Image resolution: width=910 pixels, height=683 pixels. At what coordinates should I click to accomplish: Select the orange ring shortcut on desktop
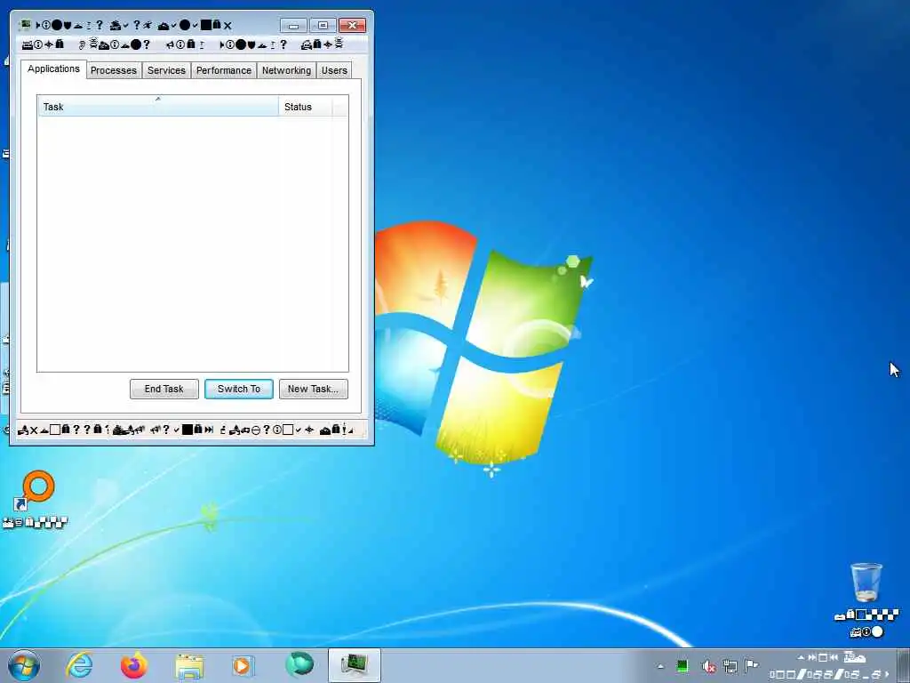pos(35,499)
